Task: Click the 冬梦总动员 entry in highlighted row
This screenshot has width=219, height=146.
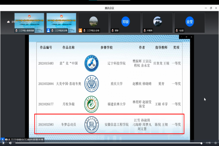Action: tap(68, 124)
